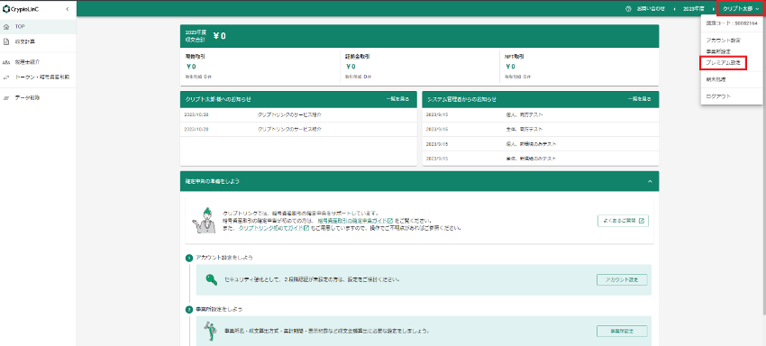Click the データ削除 eraser icon
The width and height of the screenshot is (766, 346).
point(6,97)
